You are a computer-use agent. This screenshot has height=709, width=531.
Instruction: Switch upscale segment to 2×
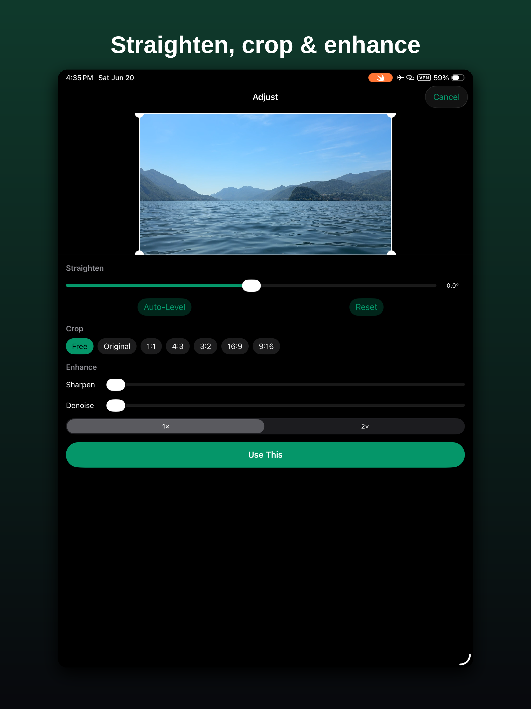coord(365,426)
